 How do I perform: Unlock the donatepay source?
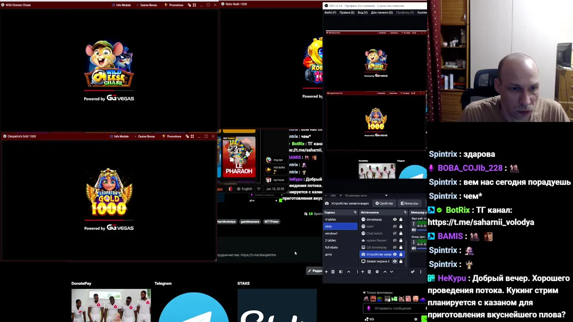point(401,220)
